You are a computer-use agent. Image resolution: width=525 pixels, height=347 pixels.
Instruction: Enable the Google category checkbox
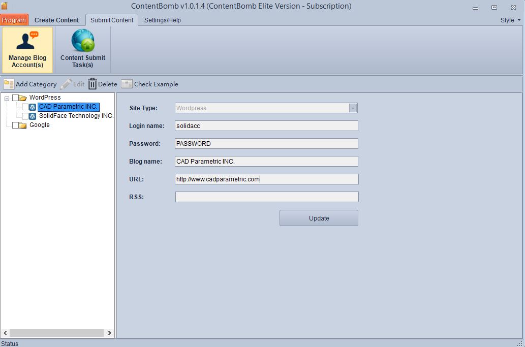[x=15, y=125]
